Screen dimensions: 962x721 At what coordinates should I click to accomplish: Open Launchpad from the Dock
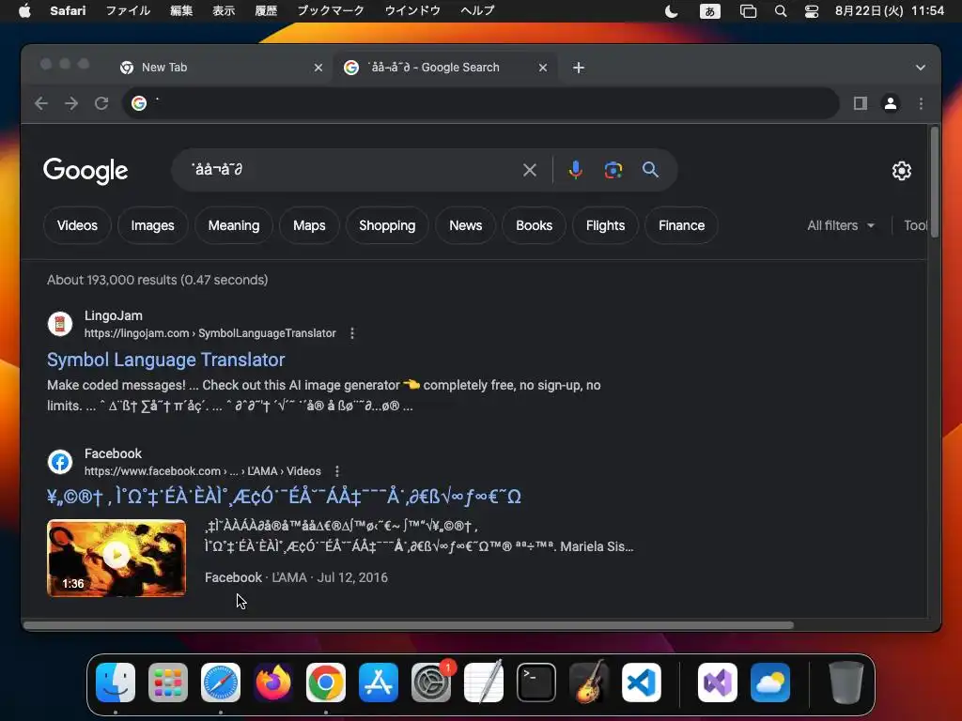coord(168,683)
